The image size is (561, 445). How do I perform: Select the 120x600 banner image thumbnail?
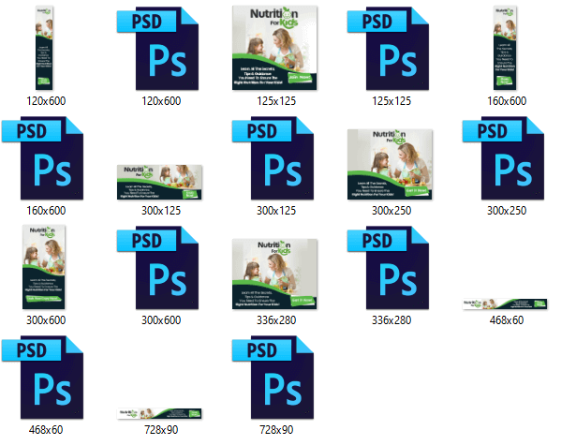coord(44,48)
